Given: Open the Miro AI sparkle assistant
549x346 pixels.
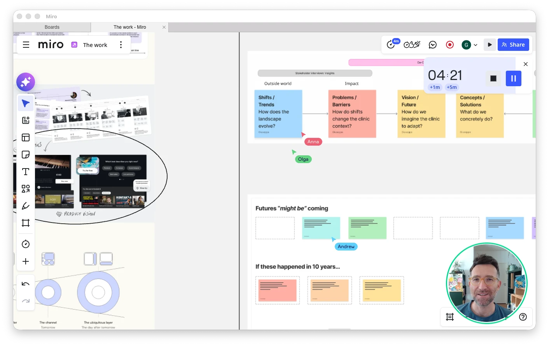Looking at the screenshot, I should click(x=26, y=82).
